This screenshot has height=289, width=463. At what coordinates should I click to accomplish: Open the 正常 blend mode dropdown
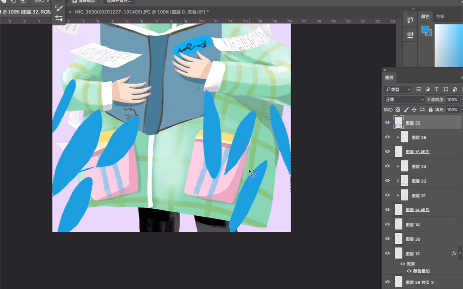pos(404,99)
